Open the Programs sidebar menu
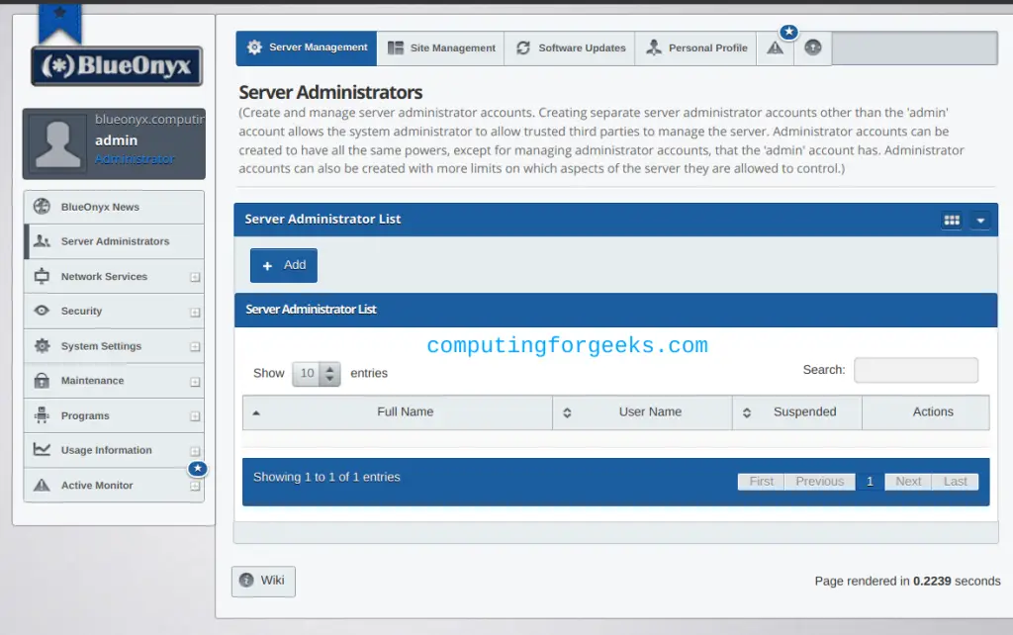The image size is (1013, 635). [x=115, y=415]
